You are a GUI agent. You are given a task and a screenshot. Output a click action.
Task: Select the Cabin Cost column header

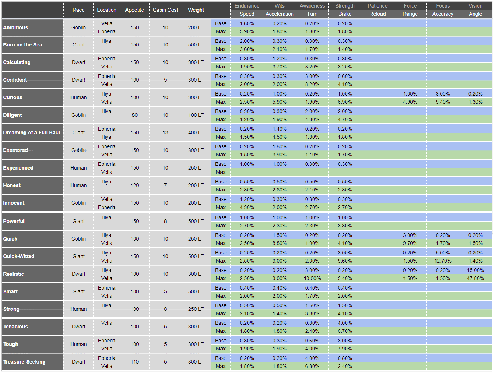click(165, 10)
